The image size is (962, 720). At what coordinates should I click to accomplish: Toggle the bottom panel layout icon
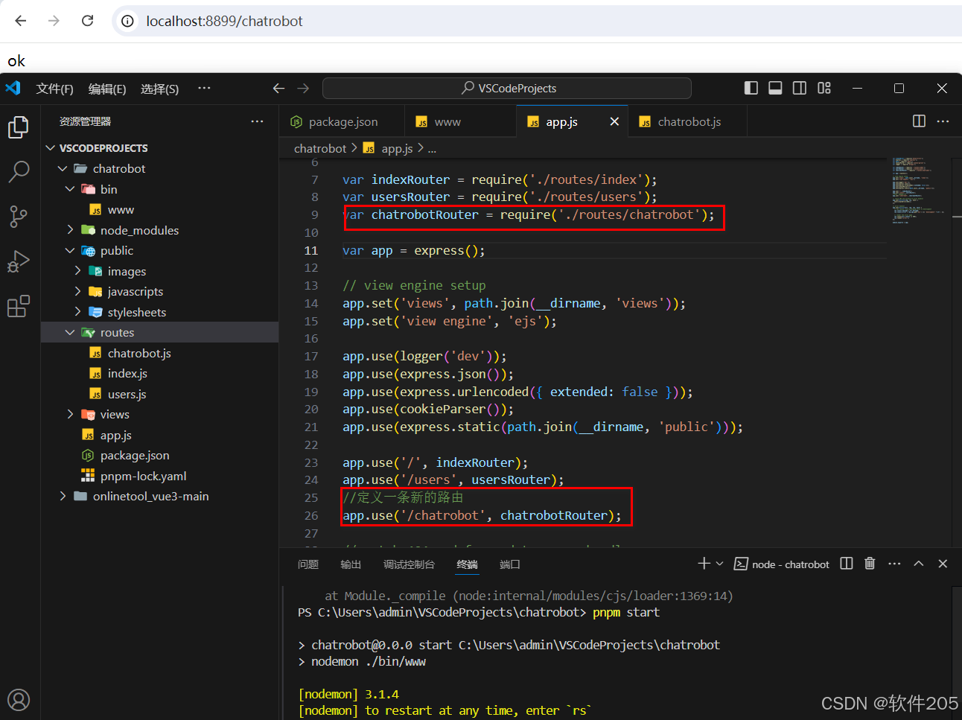[x=775, y=88]
